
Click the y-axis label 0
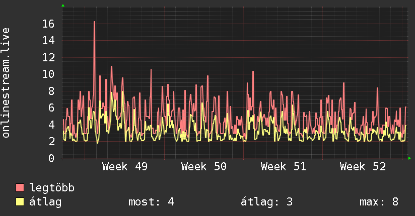51,158
